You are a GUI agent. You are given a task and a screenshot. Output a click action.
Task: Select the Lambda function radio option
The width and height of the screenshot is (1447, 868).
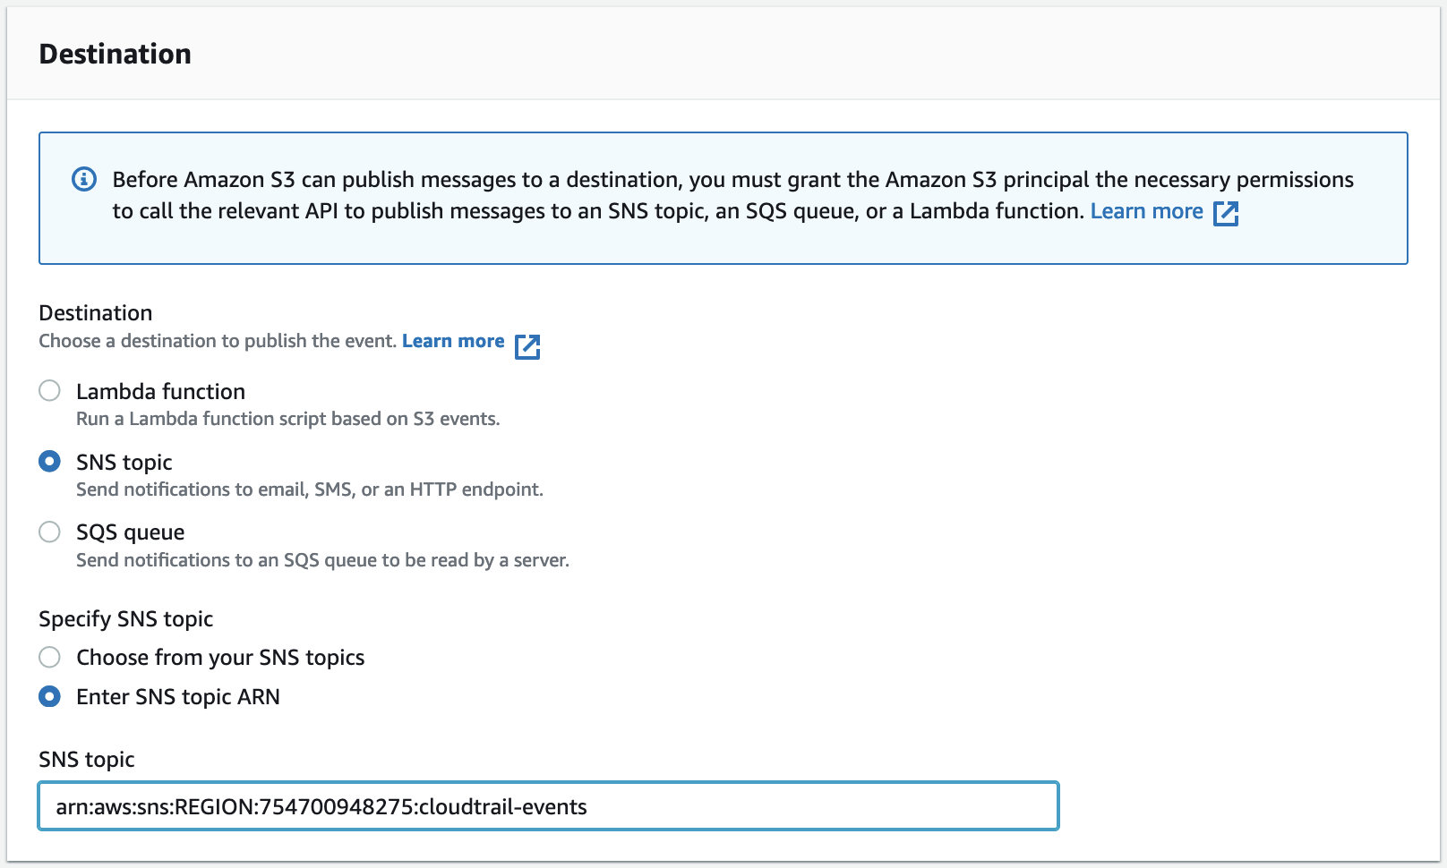coord(49,390)
